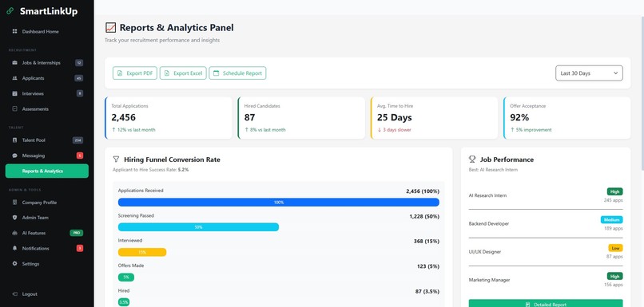The image size is (644, 307).
Task: Click the 234 badge on Talent Pool
Action: (78, 140)
